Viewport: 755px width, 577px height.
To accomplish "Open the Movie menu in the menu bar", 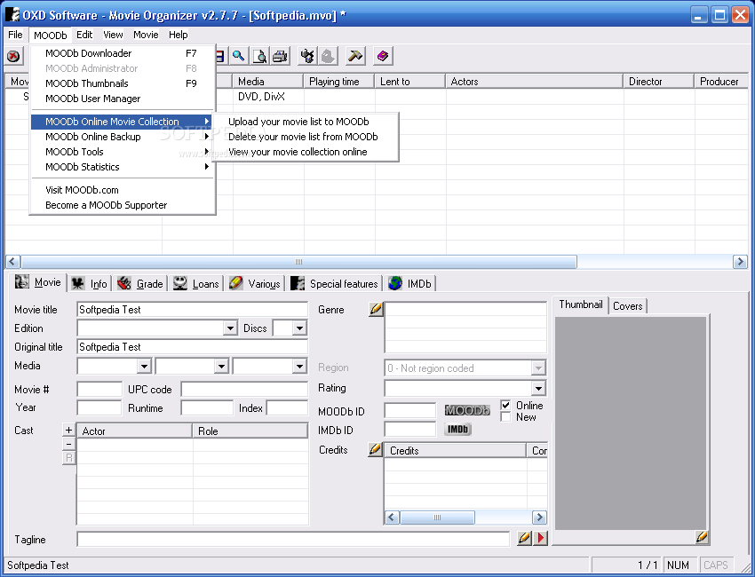I will [146, 35].
